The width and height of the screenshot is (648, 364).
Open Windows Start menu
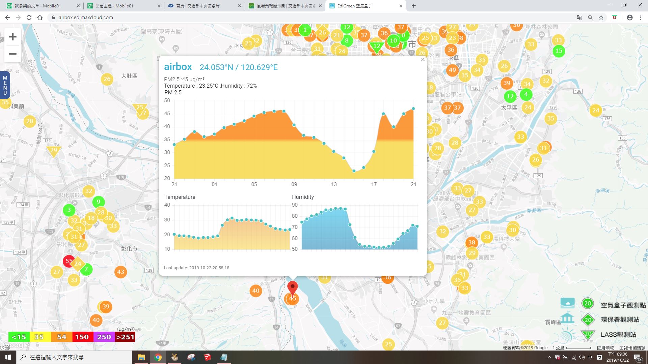8,357
